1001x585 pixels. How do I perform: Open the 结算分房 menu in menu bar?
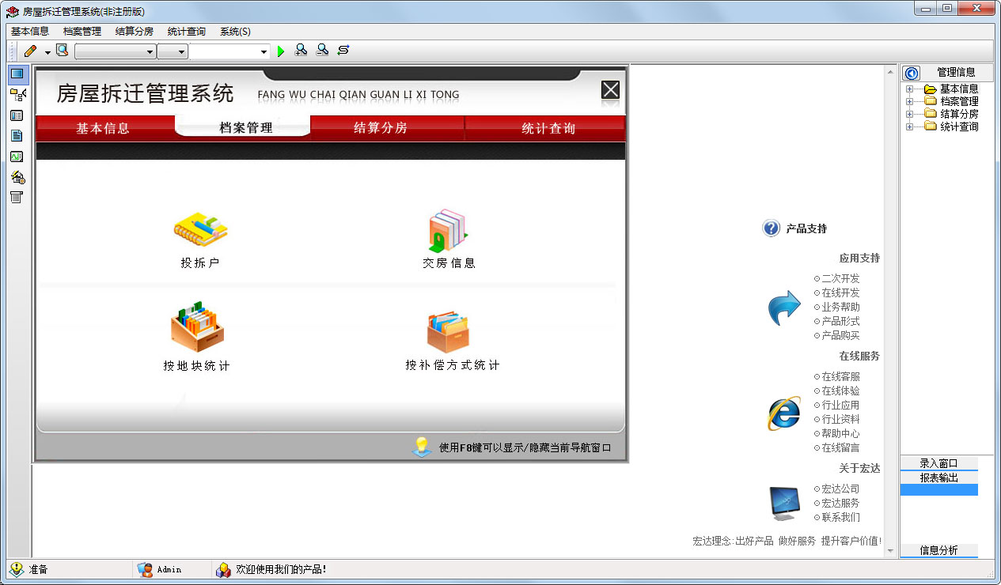point(135,32)
